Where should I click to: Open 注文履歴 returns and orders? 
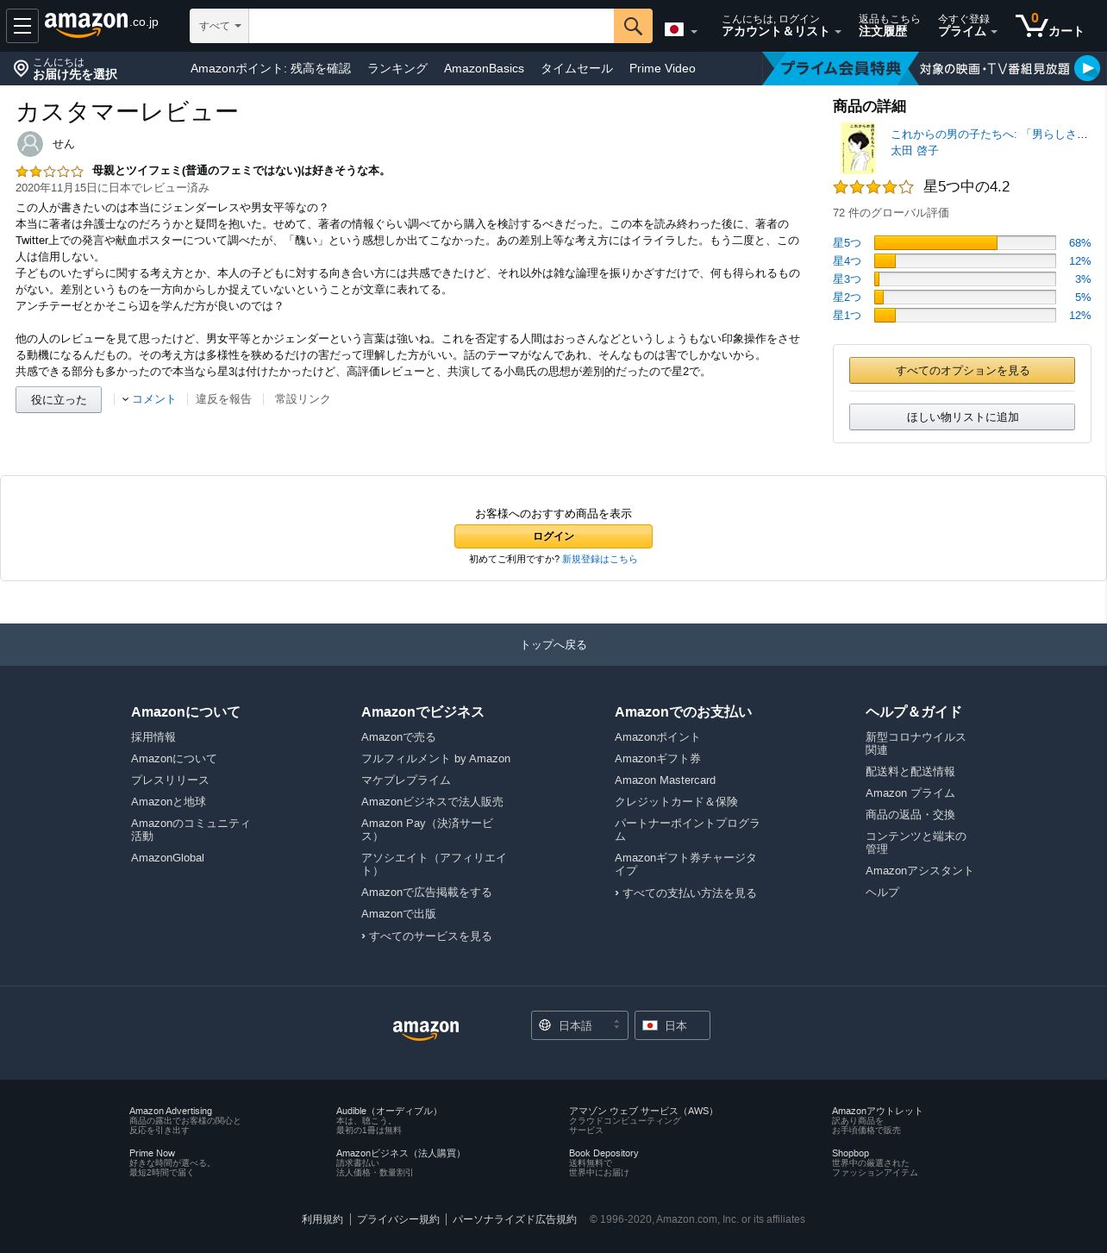coord(889,26)
